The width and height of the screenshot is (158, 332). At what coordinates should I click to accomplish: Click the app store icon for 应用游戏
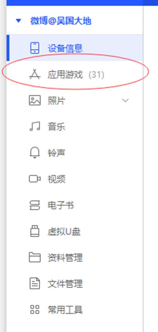point(35,74)
